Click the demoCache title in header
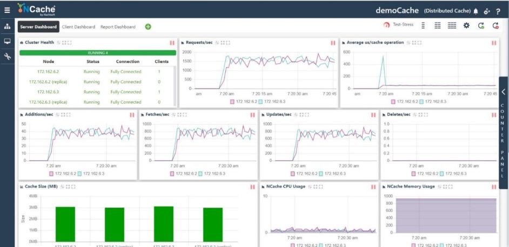Screen dimensions: 509x247 tap(397, 10)
